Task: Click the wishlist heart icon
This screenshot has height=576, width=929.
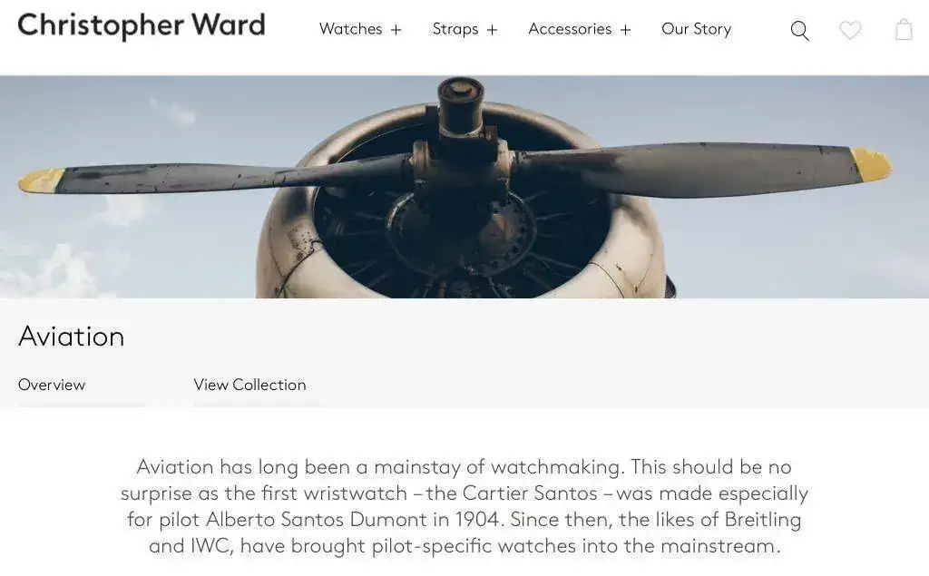Action: click(x=850, y=30)
